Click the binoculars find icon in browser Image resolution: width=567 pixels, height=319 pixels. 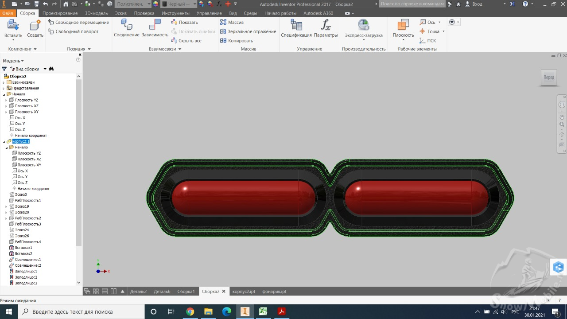[51, 69]
